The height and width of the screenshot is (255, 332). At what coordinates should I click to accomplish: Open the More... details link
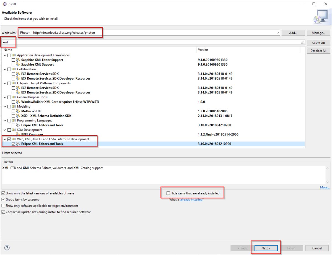tap(325, 187)
